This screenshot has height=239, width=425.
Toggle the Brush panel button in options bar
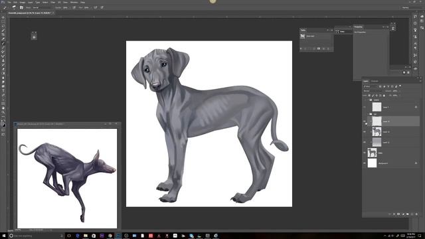pos(21,7)
